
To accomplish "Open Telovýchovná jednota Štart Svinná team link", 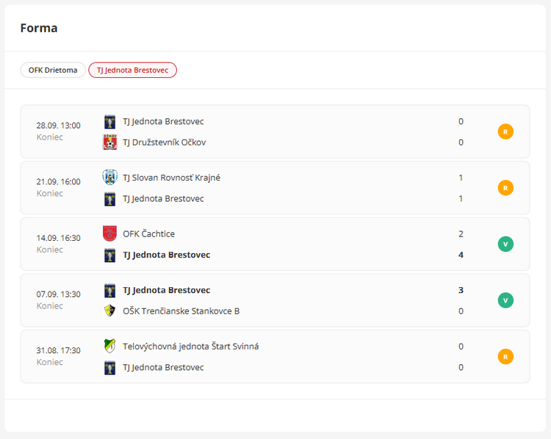I will [x=190, y=347].
